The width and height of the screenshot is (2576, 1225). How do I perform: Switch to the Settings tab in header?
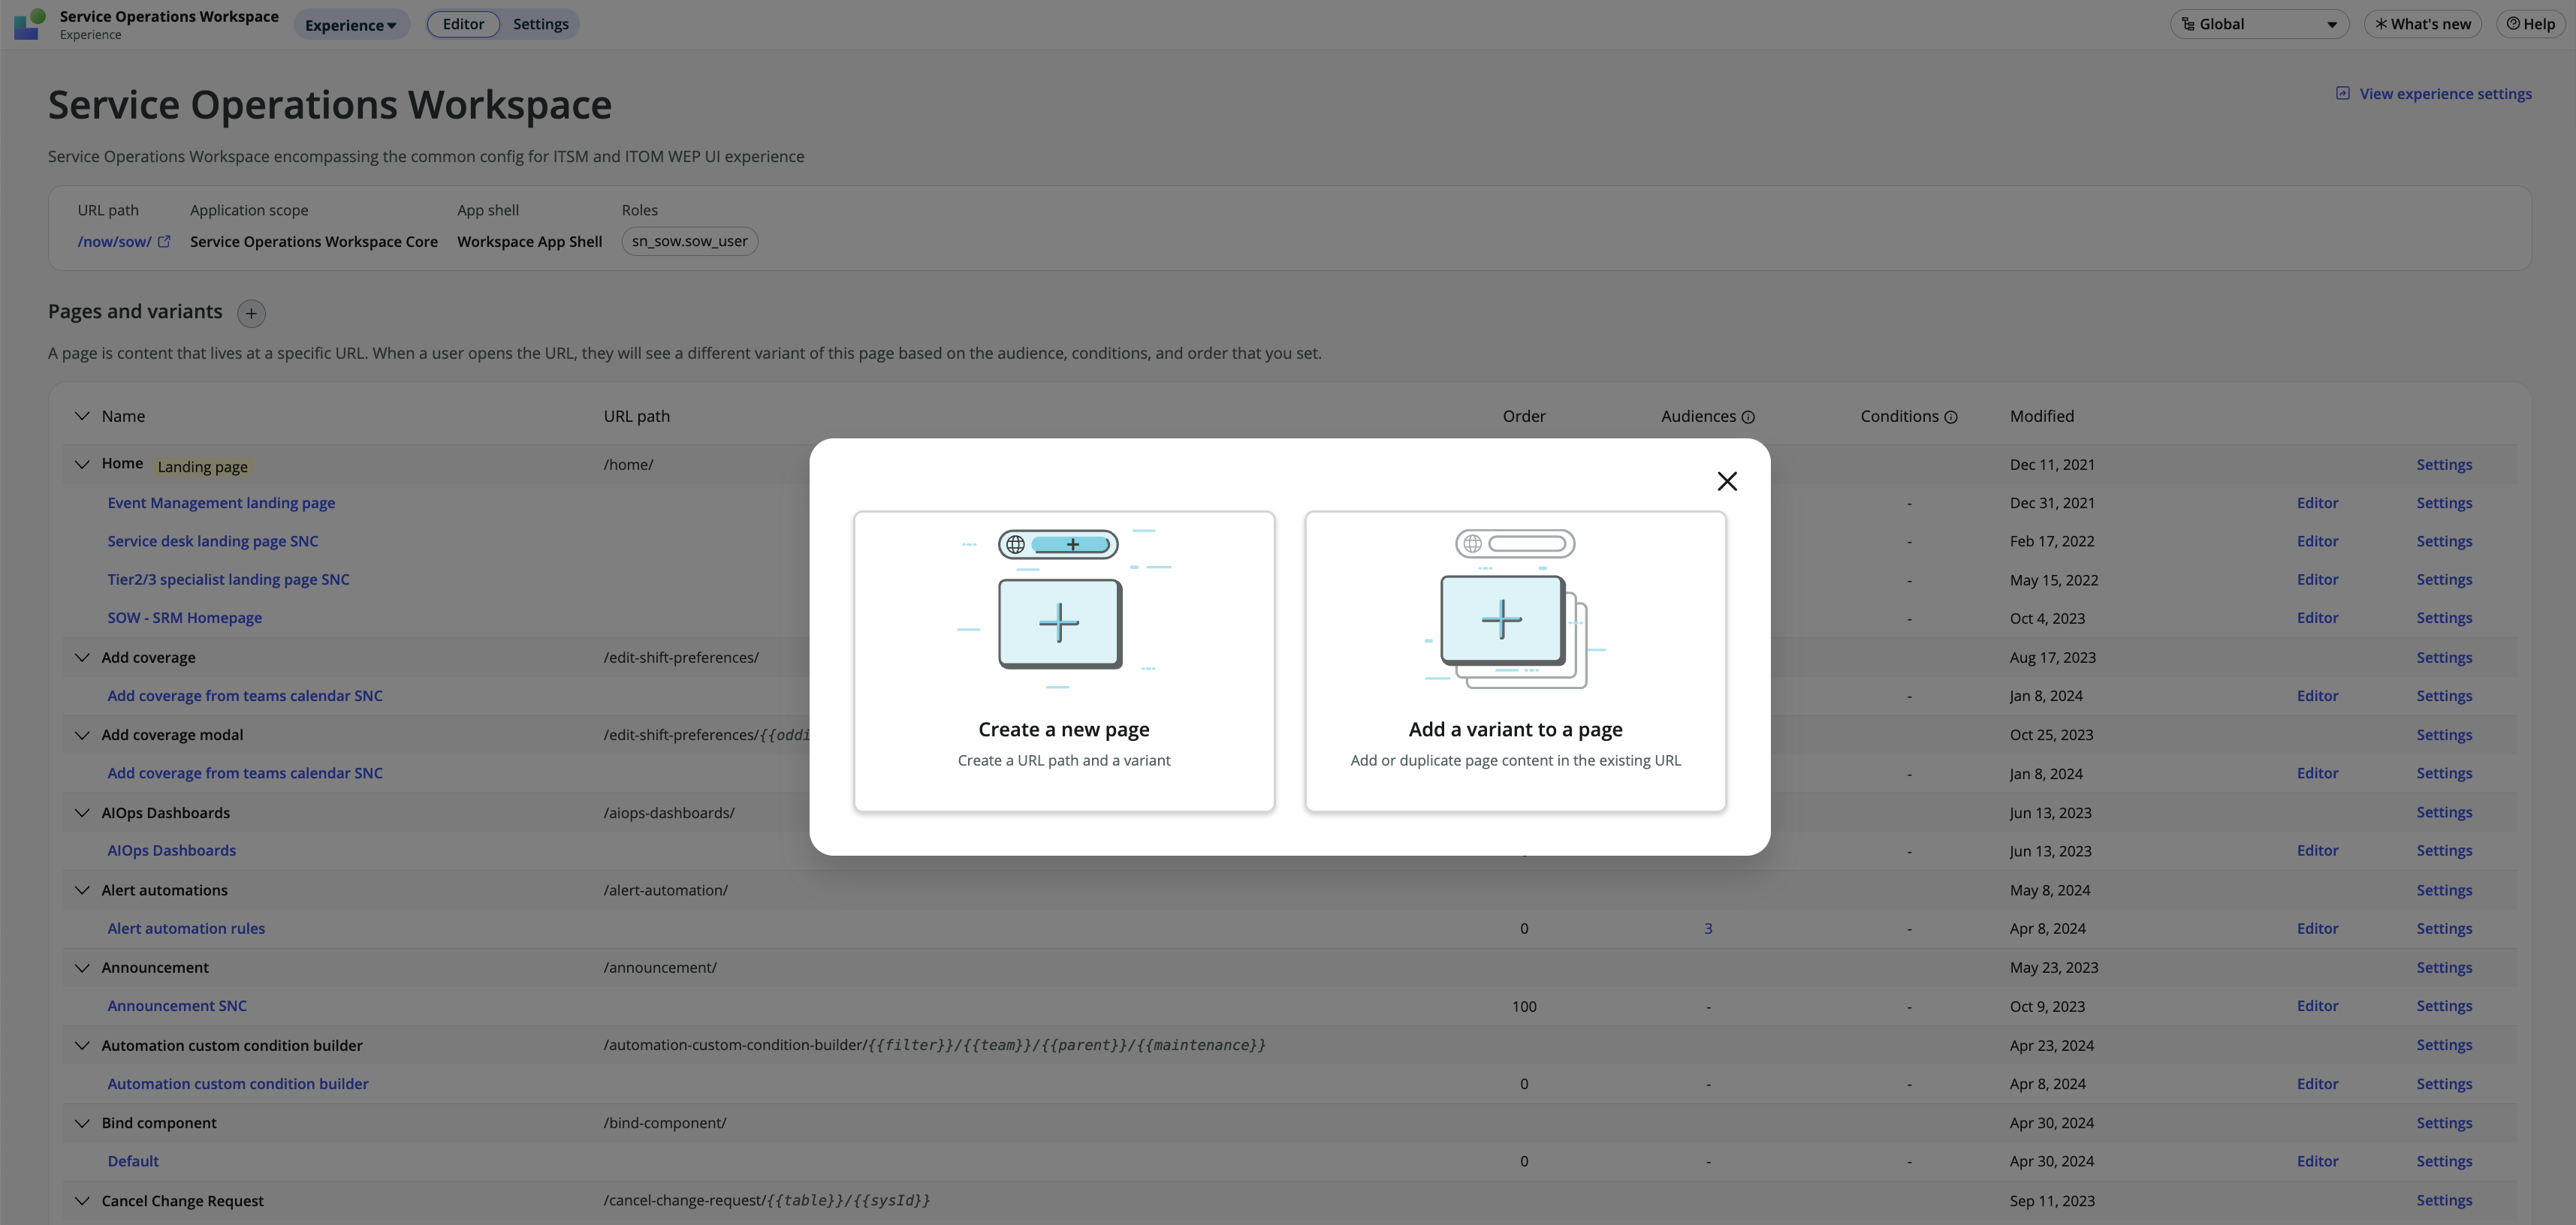coord(540,24)
